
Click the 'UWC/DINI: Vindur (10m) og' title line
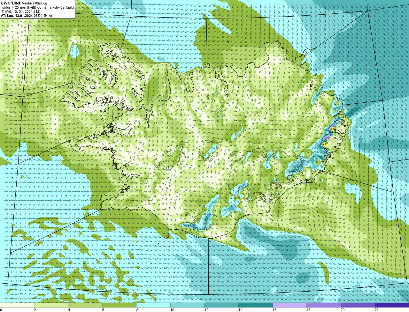click(x=24, y=3)
